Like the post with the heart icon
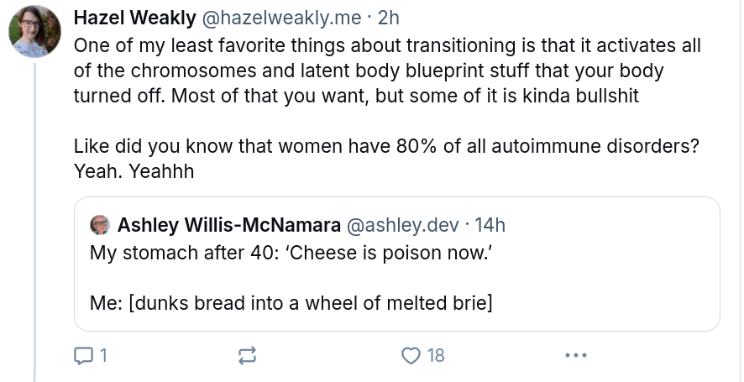Viewport: 744px width, 382px height. 411,356
